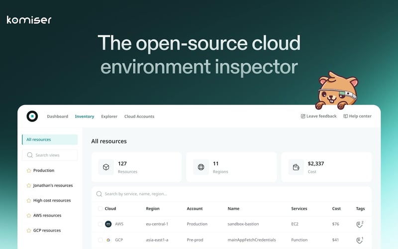Focus the Search by service, name, region field
The width and height of the screenshot is (398, 249).
pyautogui.click(x=231, y=194)
